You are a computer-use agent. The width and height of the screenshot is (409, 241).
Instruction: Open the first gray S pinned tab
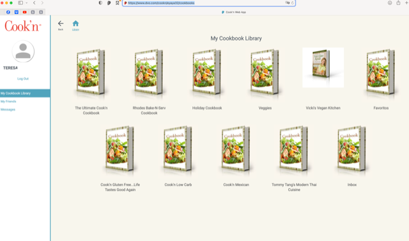pos(33,12)
